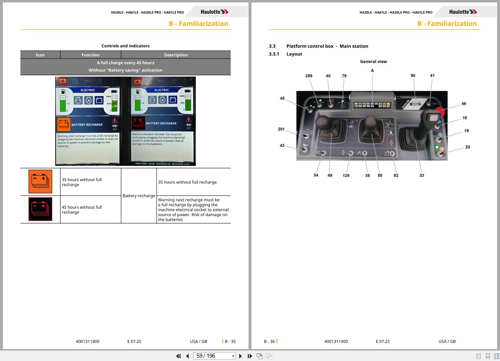
Task: Switch to single page view
Action: coord(479,356)
